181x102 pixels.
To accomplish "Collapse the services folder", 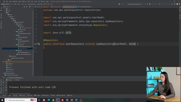I will (x=15, y=50).
